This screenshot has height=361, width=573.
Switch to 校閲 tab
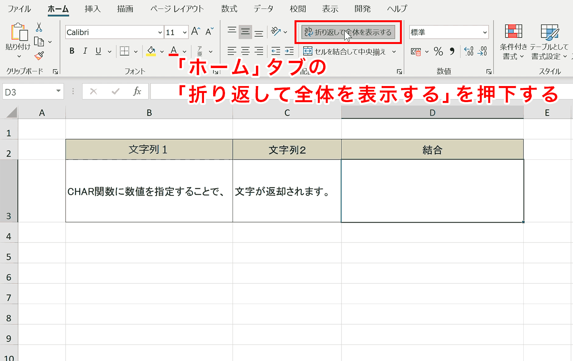[x=298, y=9]
